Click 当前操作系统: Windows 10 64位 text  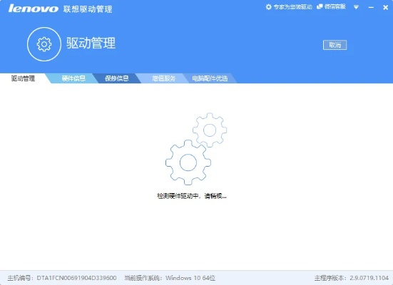(170, 278)
